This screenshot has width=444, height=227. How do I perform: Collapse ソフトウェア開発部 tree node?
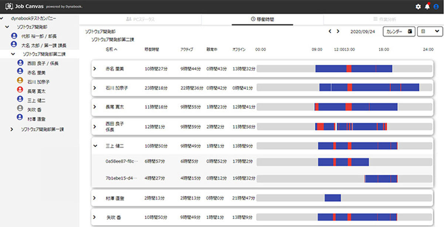[x=7, y=27]
